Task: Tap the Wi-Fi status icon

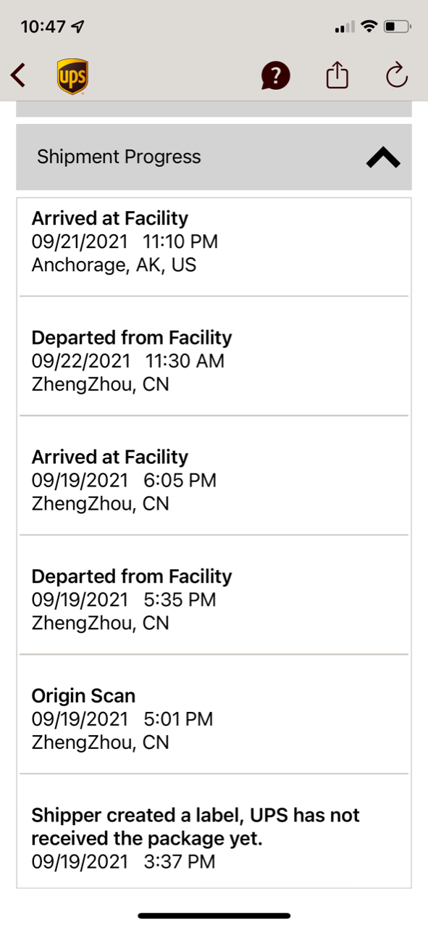Action: pos(369,27)
